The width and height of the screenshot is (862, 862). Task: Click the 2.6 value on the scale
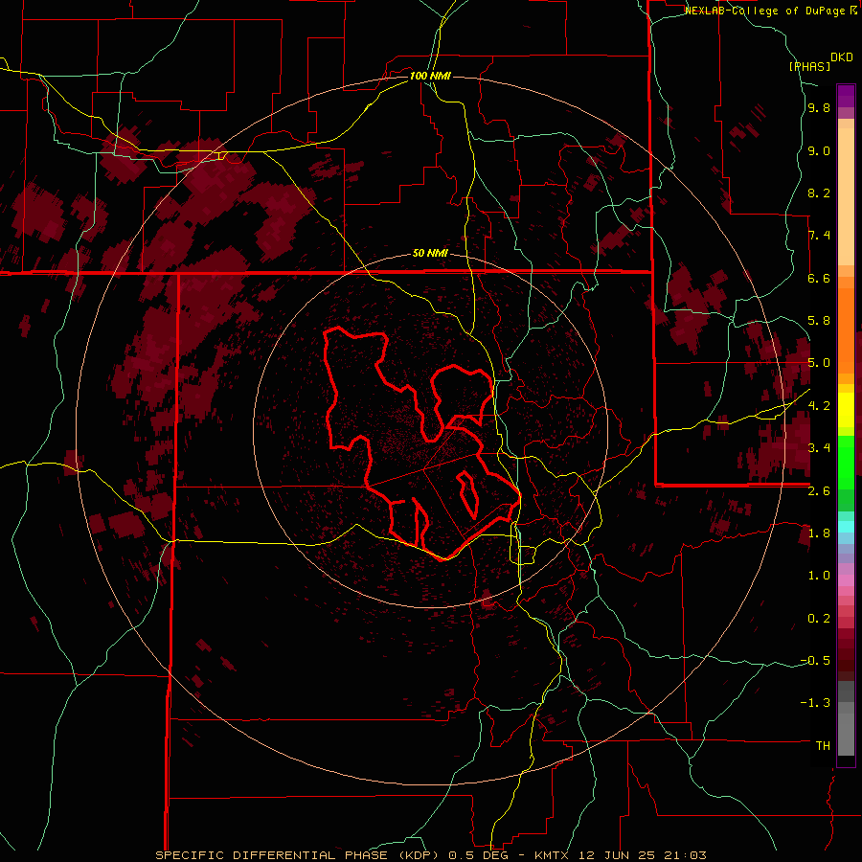click(x=819, y=491)
